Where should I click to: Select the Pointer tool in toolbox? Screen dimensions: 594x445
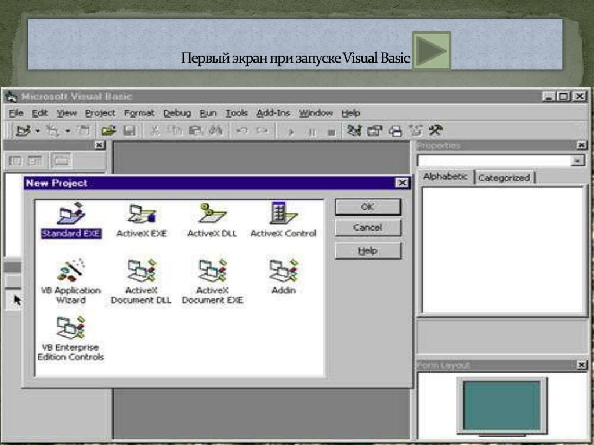click(17, 300)
